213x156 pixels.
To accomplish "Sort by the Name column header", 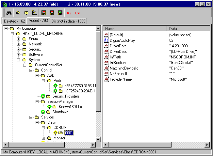I will pos(136,29).
